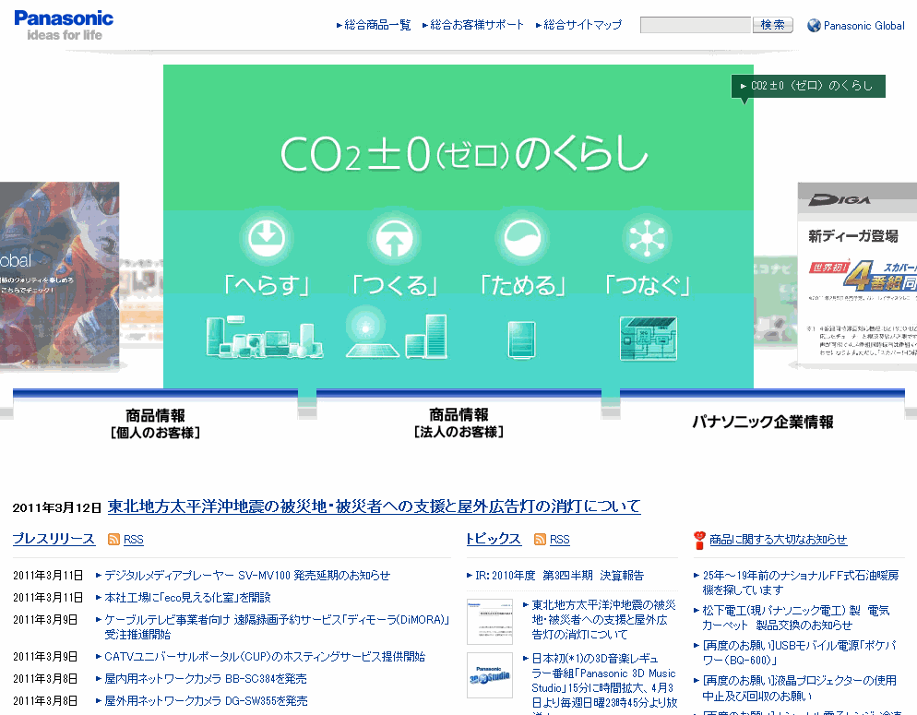Click the 「ためる」 half-filled circle icon

(x=521, y=238)
